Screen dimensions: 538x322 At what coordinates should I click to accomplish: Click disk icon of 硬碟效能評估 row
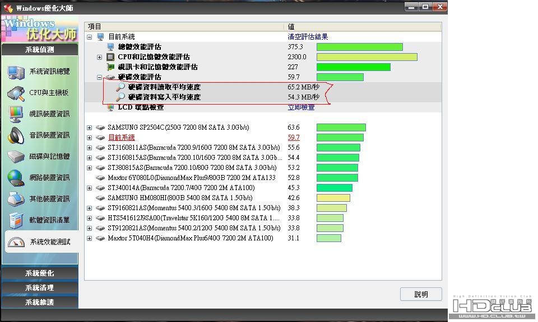[110, 77]
